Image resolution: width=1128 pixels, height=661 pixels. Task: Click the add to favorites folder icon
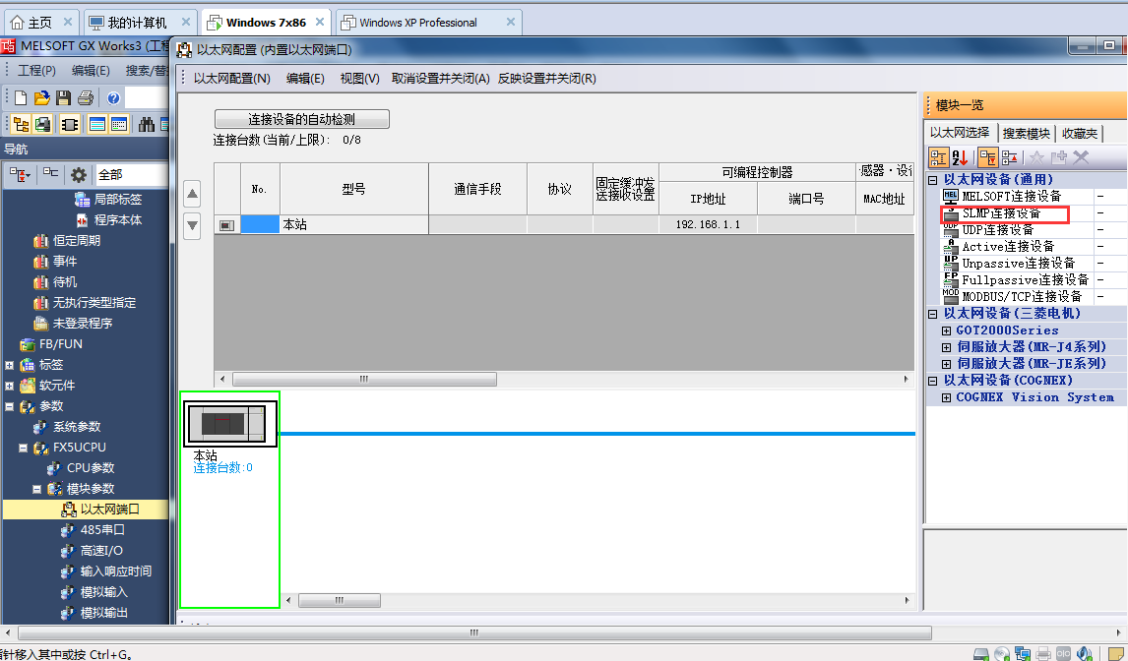click(x=1059, y=157)
